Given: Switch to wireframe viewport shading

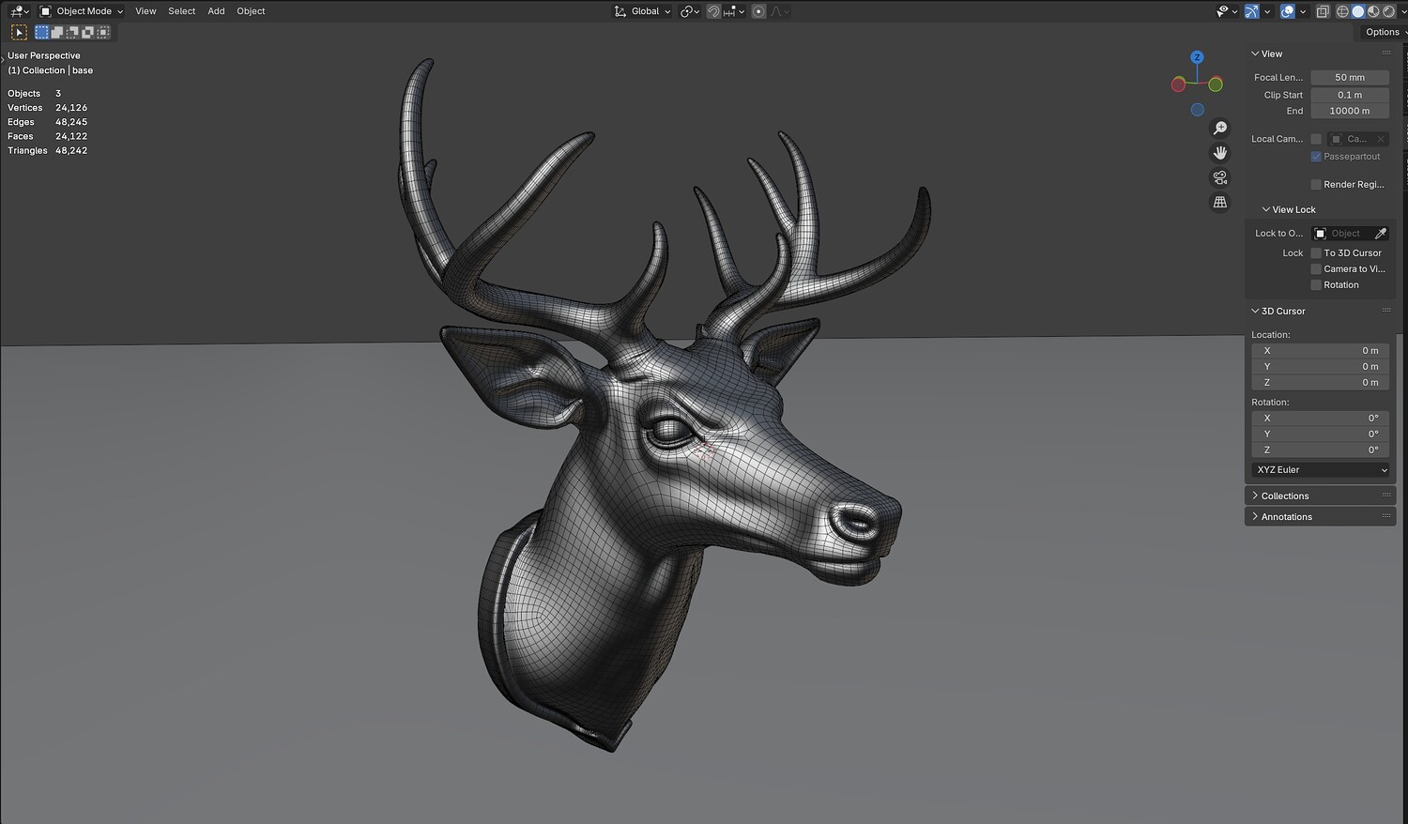Looking at the screenshot, I should pos(1343,11).
